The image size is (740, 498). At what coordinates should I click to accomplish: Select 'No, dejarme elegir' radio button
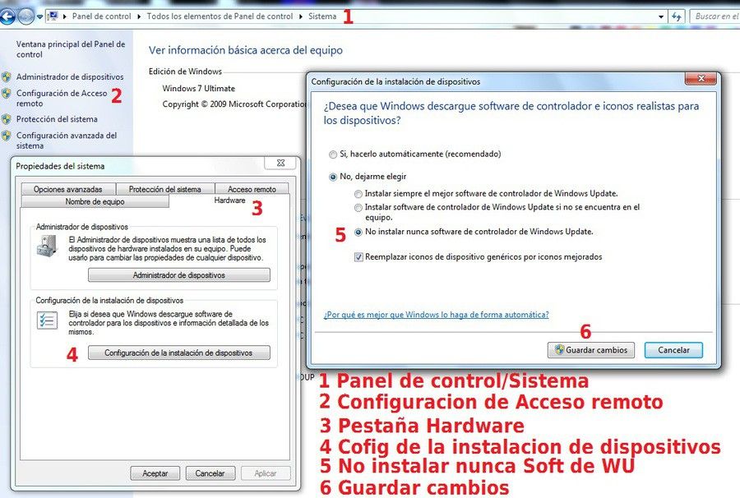333,177
